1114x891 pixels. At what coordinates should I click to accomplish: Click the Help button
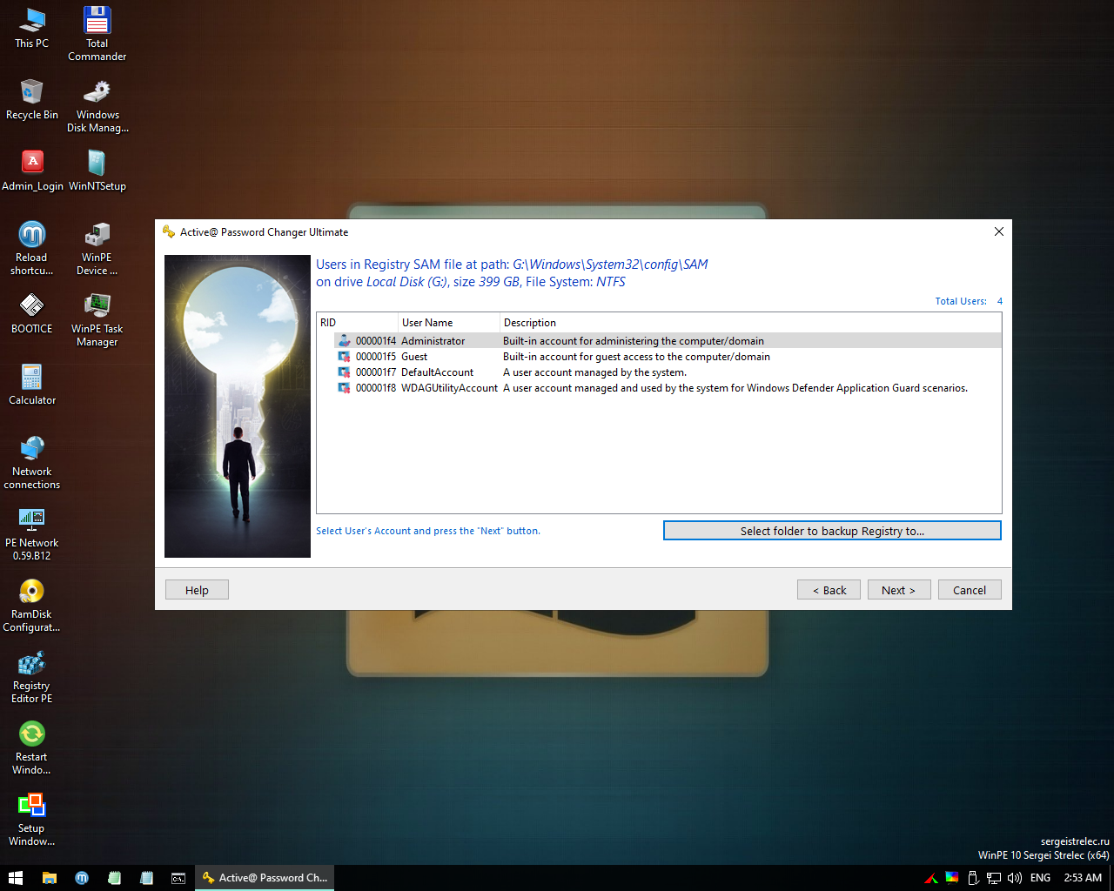pyautogui.click(x=197, y=590)
